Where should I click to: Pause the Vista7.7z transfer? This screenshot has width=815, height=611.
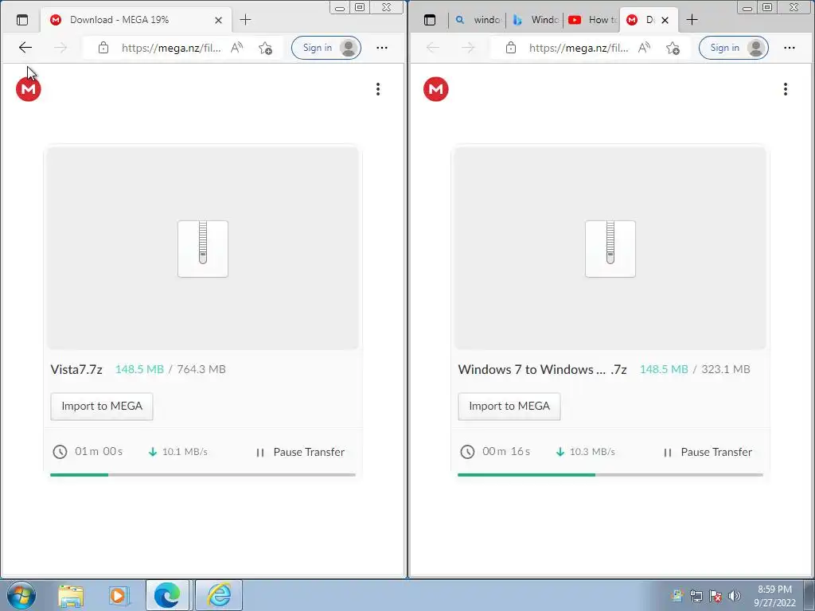point(300,452)
